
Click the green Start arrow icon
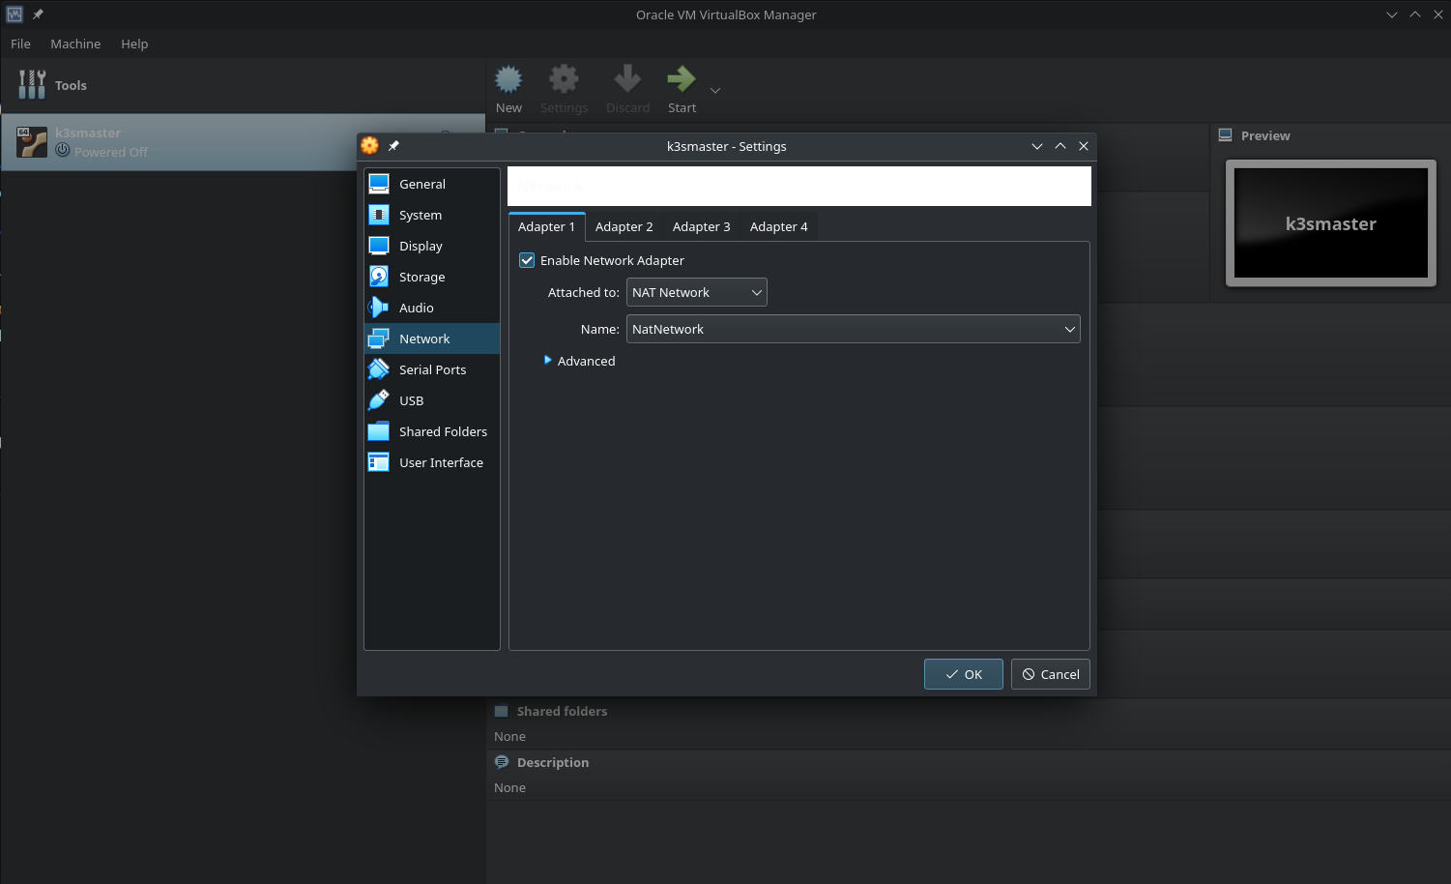[x=682, y=79]
